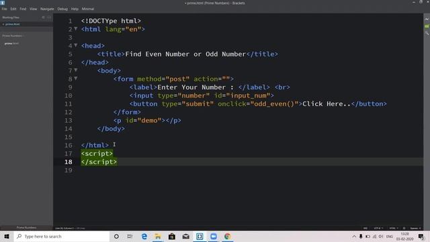
Task: Open the Navigate menu
Action: click(x=47, y=9)
